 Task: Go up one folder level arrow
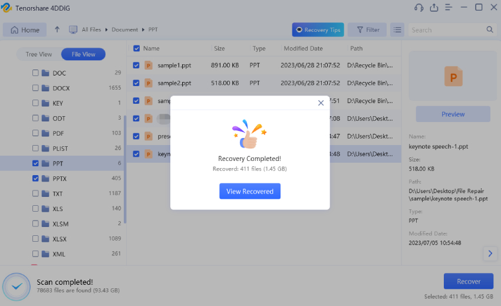pos(57,29)
